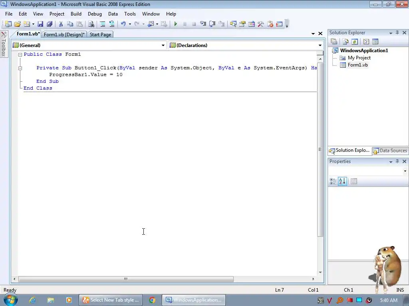
Task: Uncomment the selected lines icon
Action: [112, 24]
